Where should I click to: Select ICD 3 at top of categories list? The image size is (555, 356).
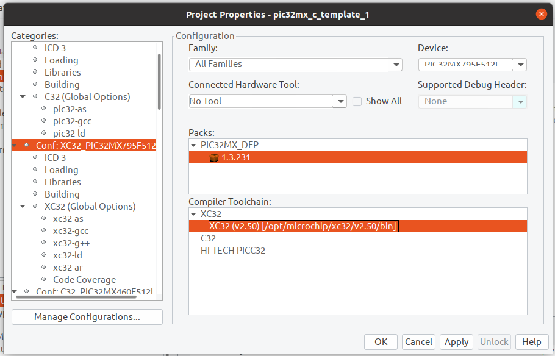(56, 48)
